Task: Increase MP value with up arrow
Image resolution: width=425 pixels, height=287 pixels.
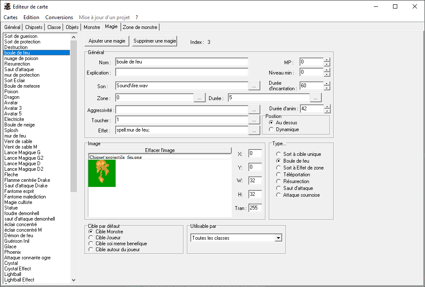Action: coord(327,60)
